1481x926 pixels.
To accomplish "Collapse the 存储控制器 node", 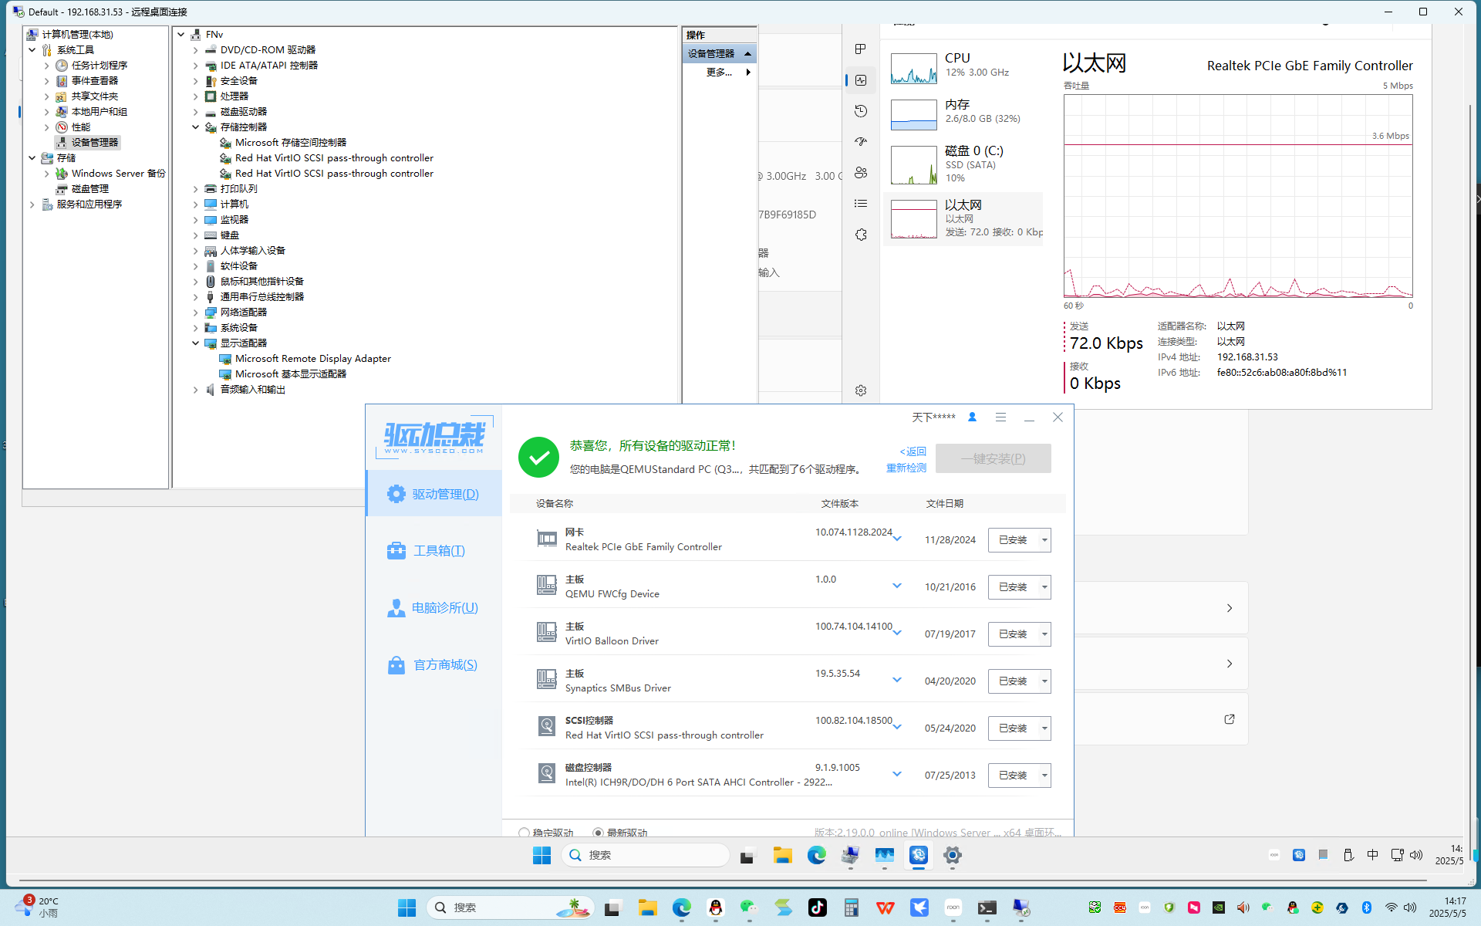I will point(196,127).
